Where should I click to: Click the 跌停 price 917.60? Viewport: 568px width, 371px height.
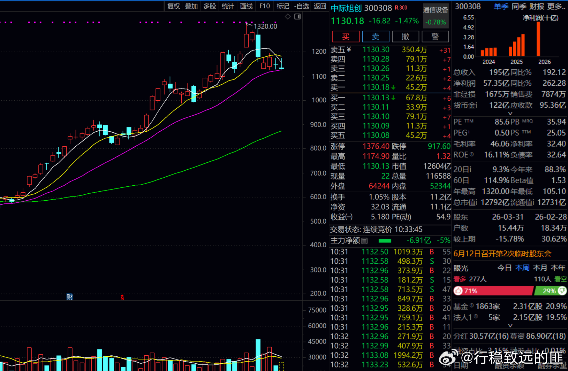point(439,146)
